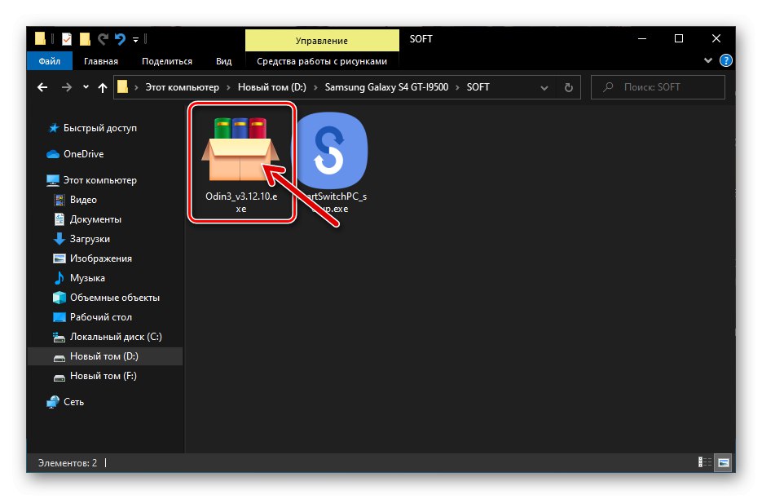Click the folder icon in address bar
762x499 pixels.
122,87
